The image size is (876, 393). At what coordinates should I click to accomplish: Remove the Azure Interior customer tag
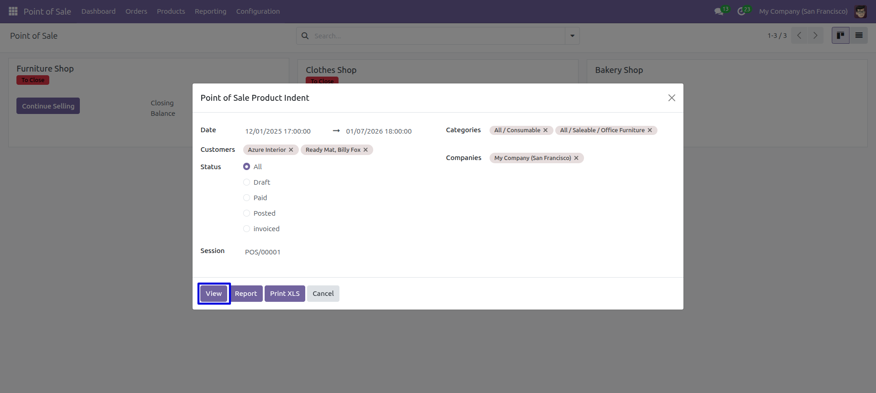[291, 150]
